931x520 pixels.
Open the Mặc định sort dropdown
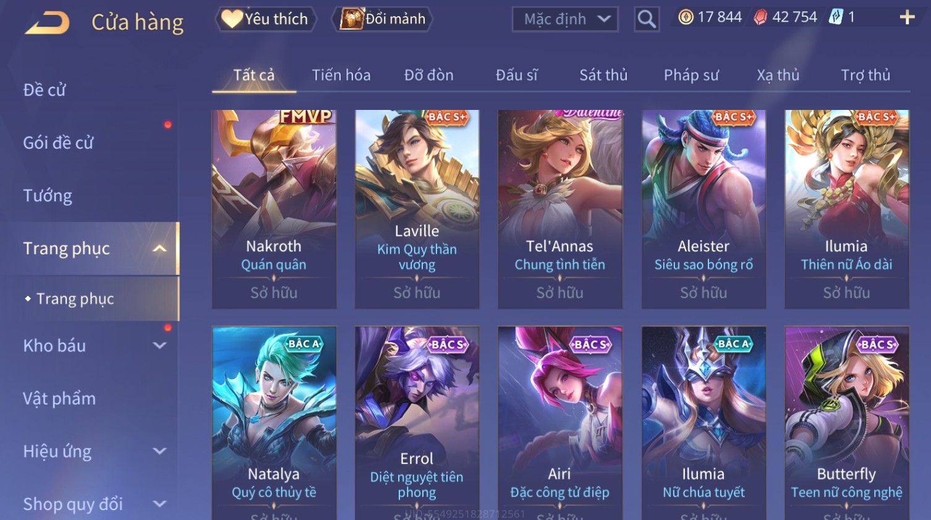tap(565, 19)
